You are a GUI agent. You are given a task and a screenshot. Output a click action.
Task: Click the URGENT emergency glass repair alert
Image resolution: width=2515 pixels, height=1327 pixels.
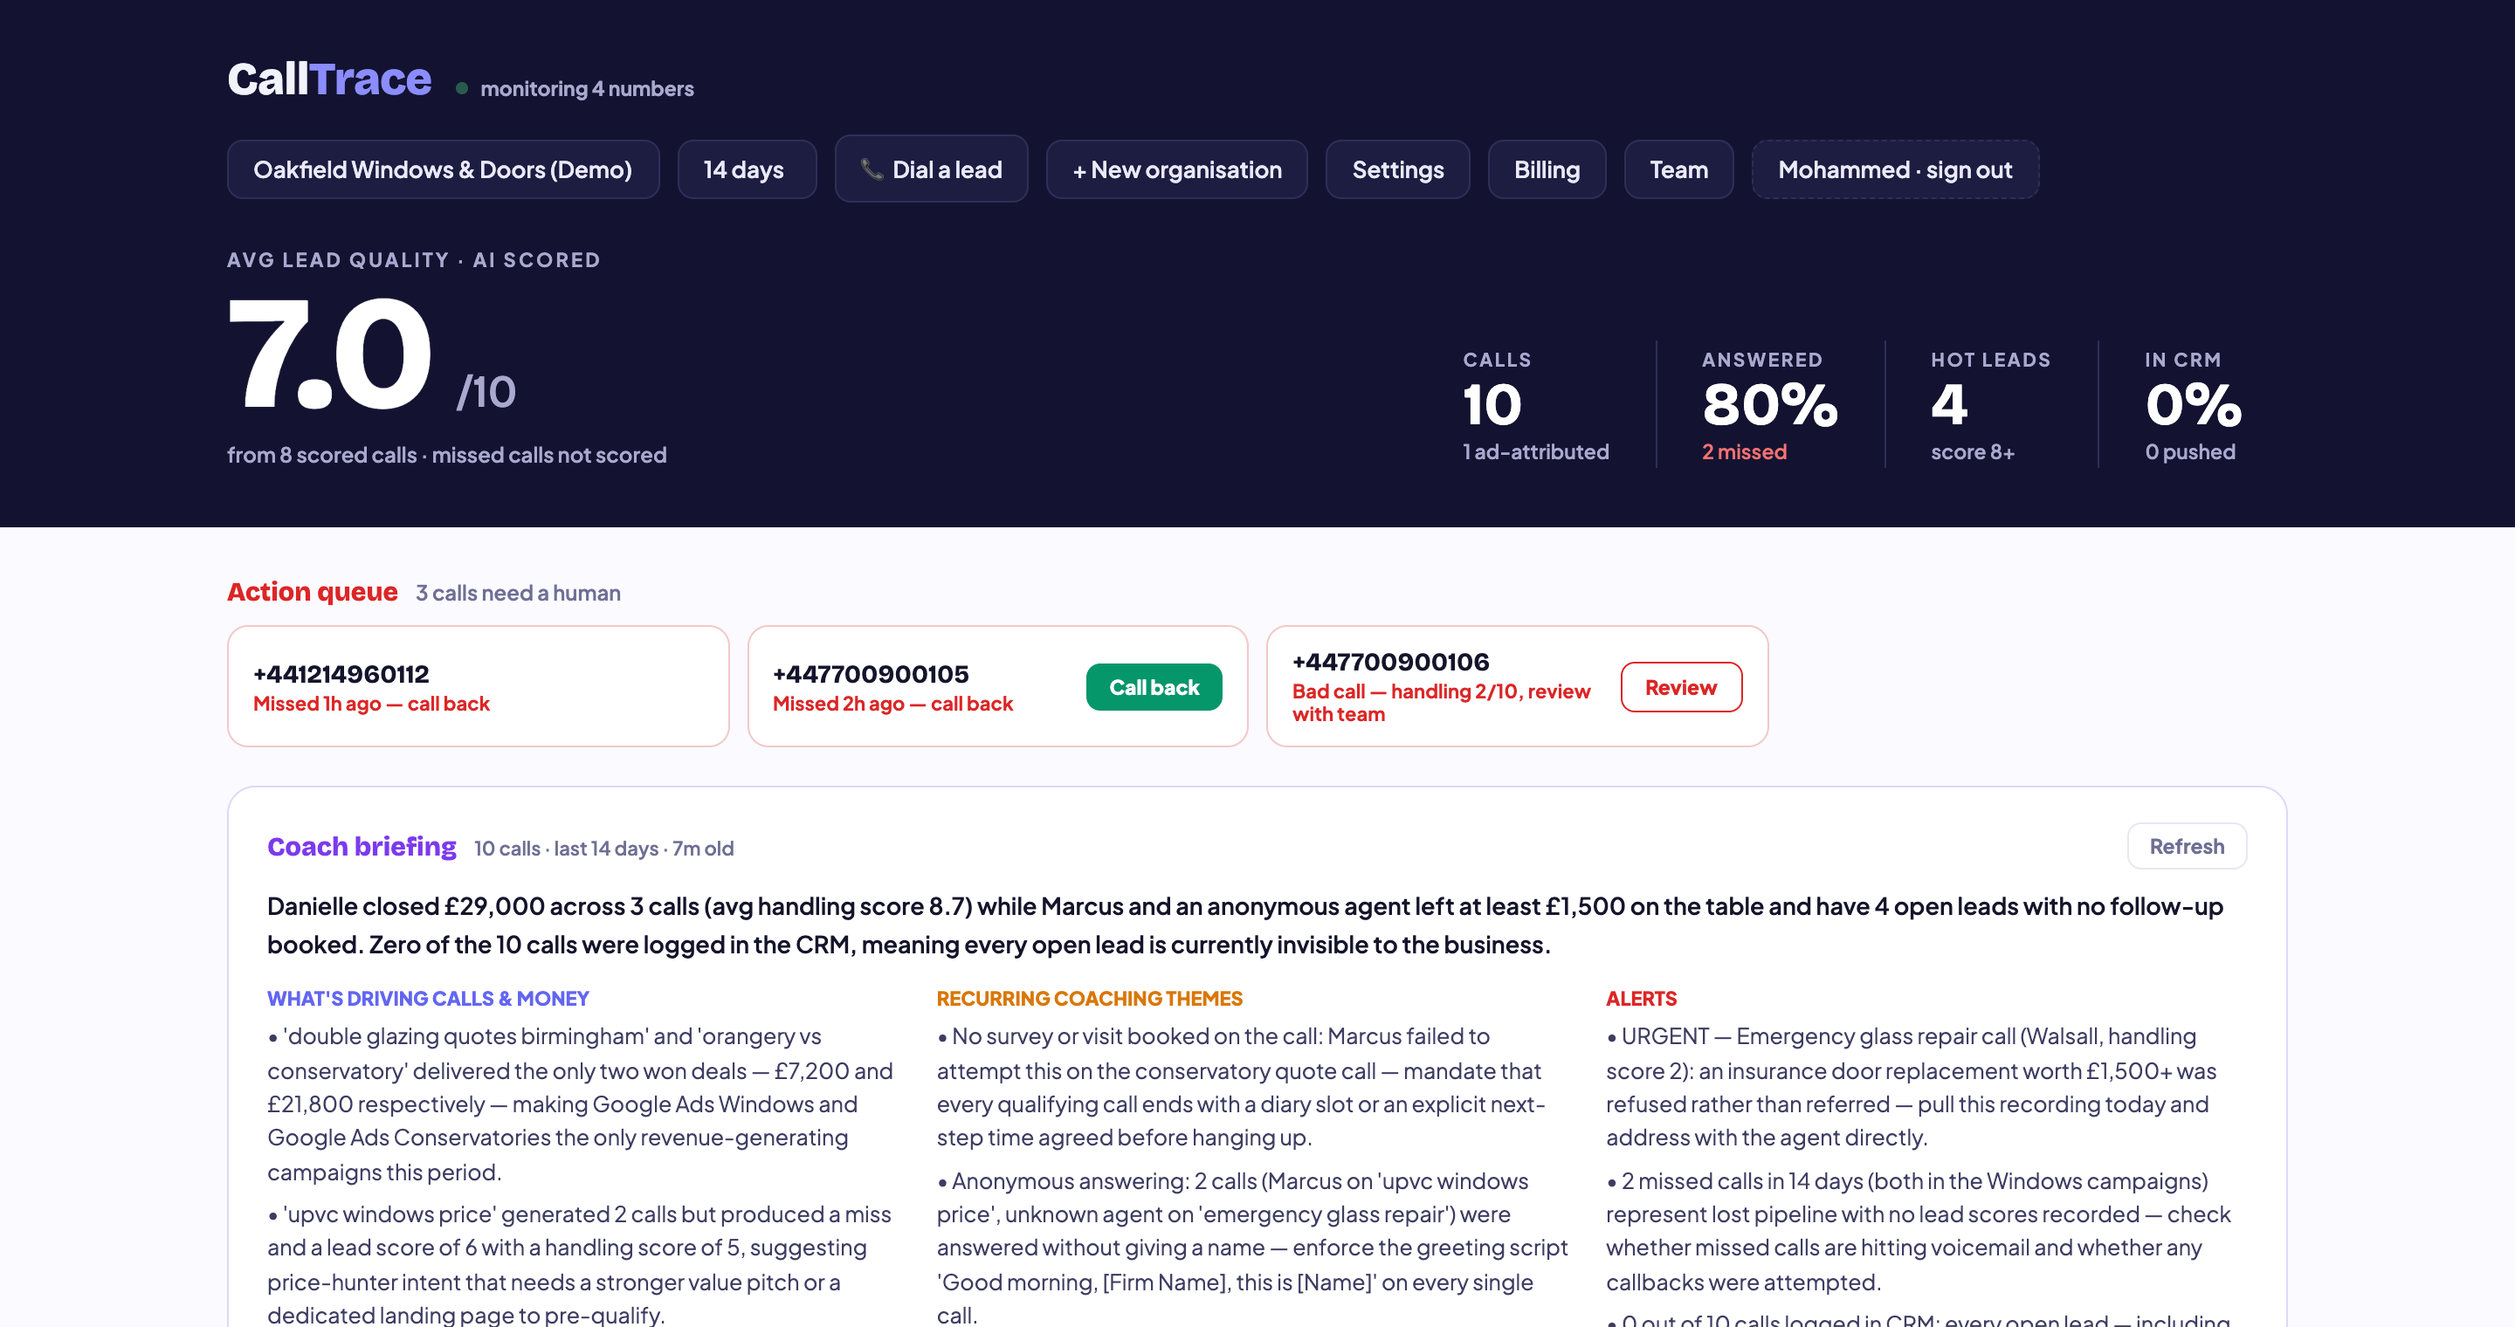coord(1913,1087)
